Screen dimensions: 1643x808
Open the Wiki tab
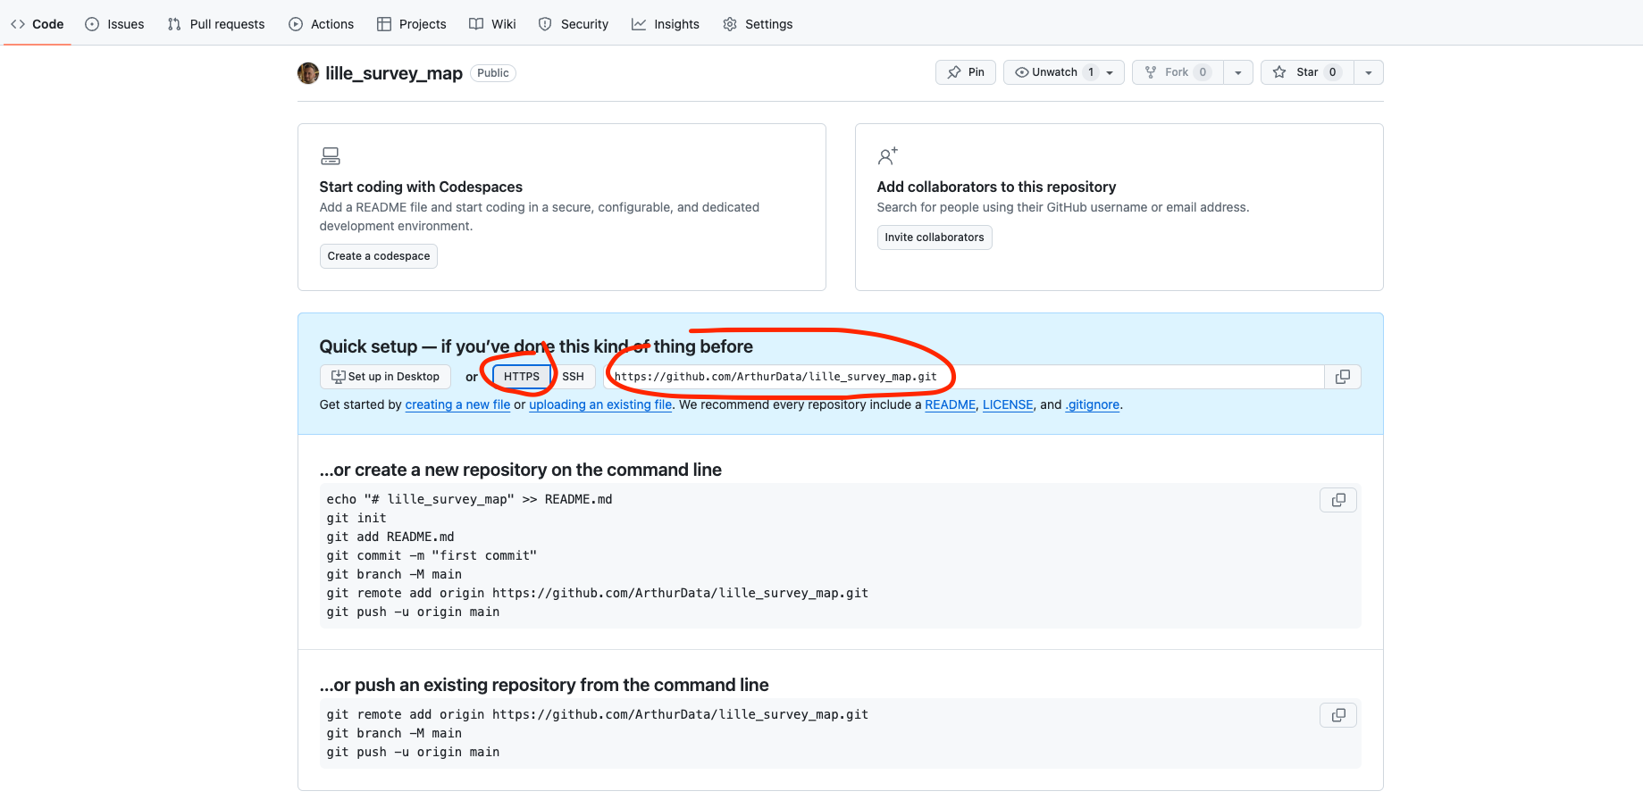pyautogui.click(x=493, y=24)
